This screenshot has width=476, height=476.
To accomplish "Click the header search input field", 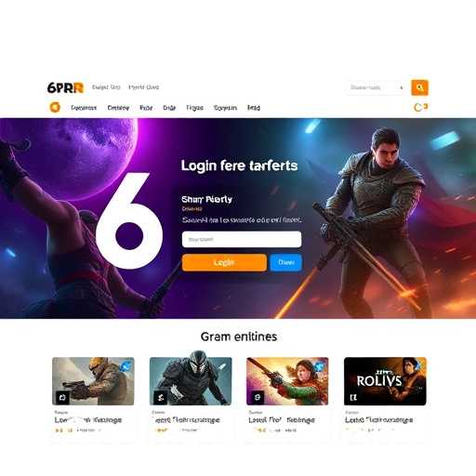I will pyautogui.click(x=375, y=87).
